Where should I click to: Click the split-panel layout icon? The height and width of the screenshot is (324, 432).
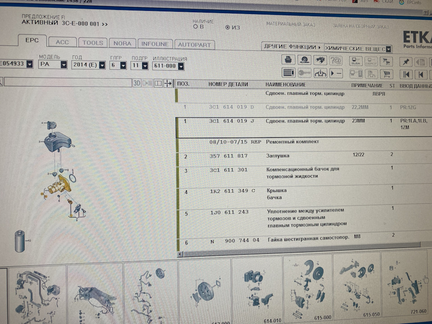(x=158, y=83)
